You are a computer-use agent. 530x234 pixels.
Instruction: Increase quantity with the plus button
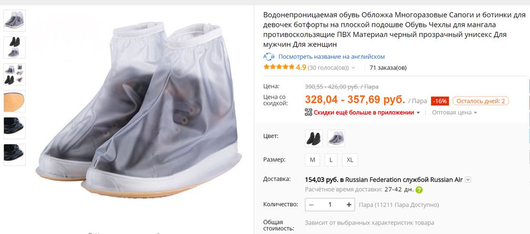[349, 205]
